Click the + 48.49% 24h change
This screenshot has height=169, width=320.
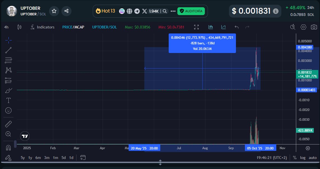tap(300, 8)
